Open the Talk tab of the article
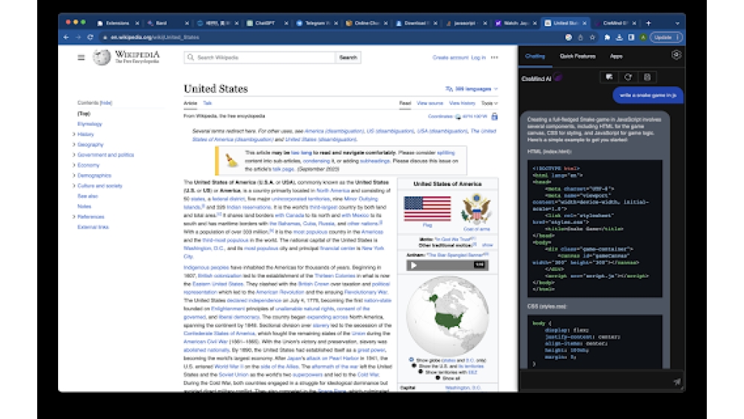744x419 pixels. (x=208, y=103)
